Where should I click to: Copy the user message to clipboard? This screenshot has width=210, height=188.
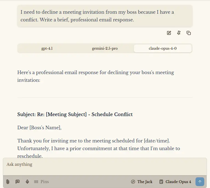[x=189, y=33]
